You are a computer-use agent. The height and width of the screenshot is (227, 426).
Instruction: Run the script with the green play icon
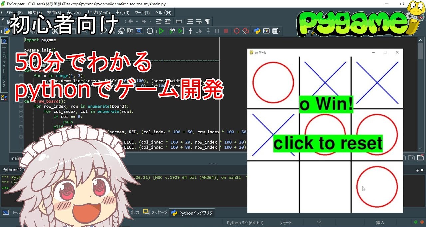pyautogui.click(x=161, y=31)
